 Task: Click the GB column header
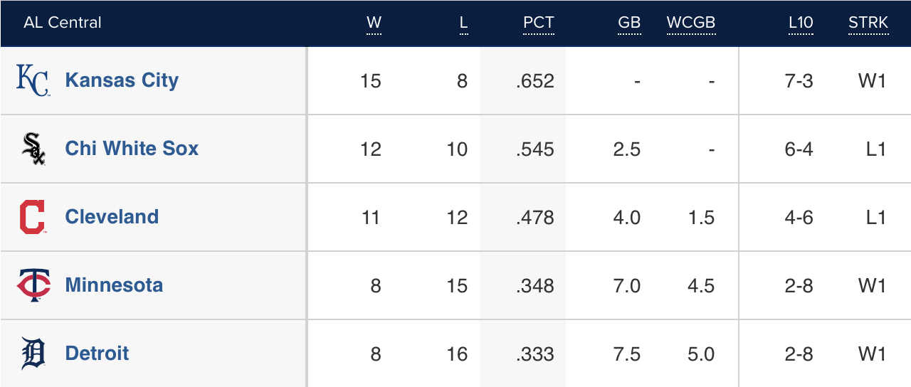point(629,23)
